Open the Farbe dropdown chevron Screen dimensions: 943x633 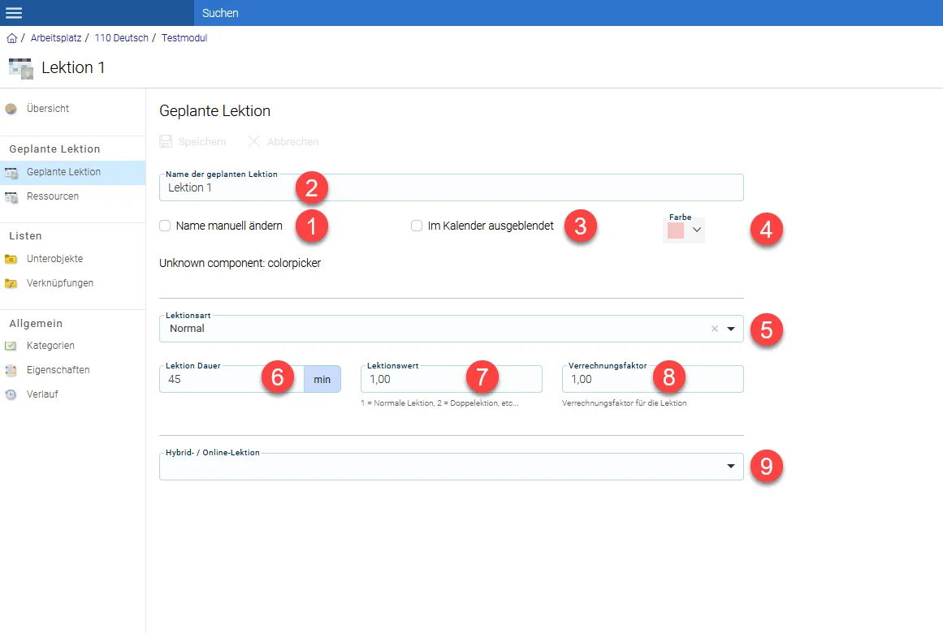pos(696,230)
